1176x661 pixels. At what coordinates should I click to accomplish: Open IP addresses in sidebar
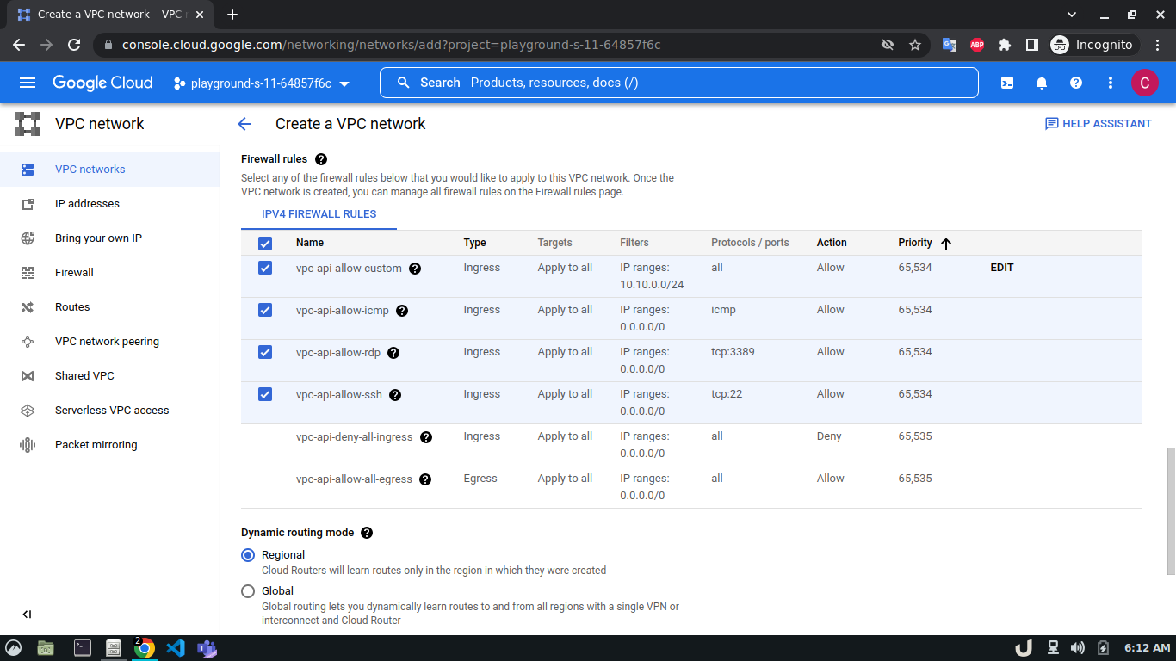tap(109, 204)
